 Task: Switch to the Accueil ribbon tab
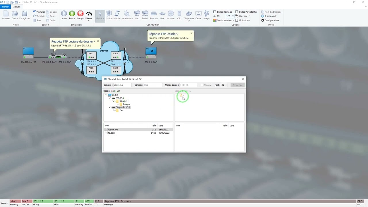(17, 7)
